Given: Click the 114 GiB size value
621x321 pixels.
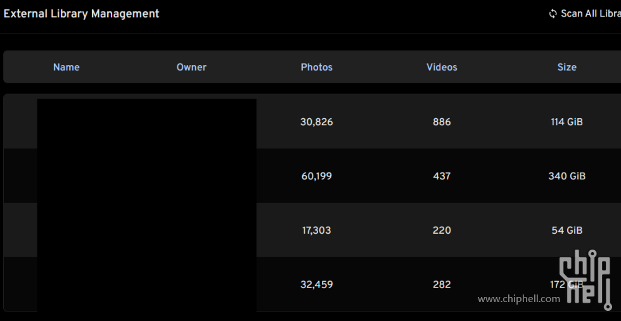Looking at the screenshot, I should pyautogui.click(x=567, y=122).
